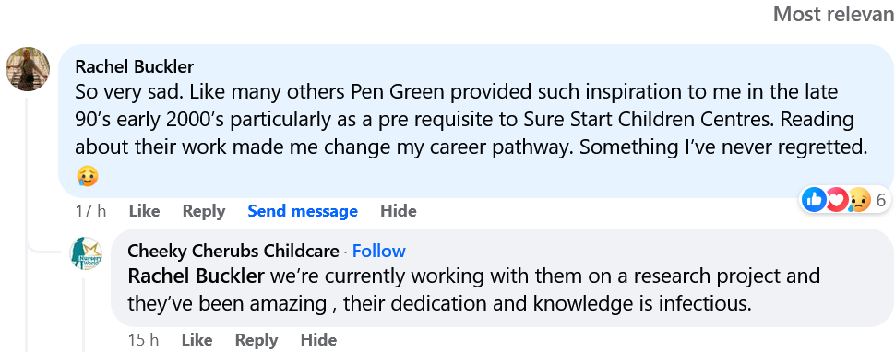Like Rachel Buckler's comment

[144, 211]
